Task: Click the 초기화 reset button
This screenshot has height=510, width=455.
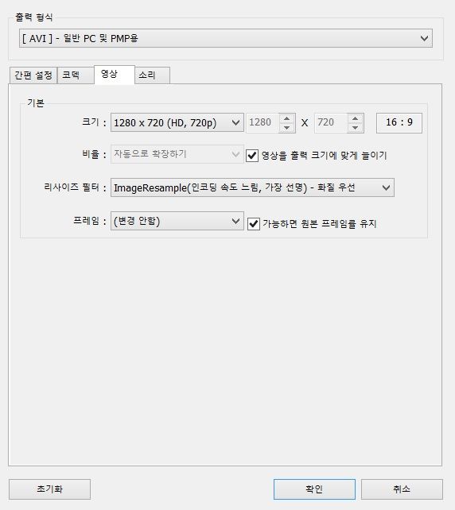Action: click(x=49, y=489)
